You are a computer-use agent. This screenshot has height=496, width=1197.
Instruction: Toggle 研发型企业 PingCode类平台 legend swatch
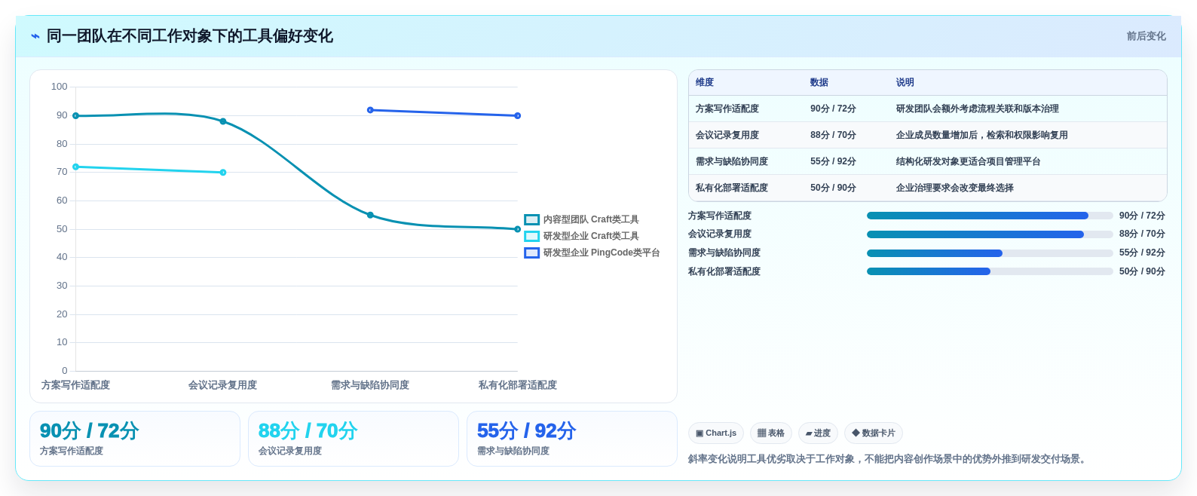click(532, 253)
